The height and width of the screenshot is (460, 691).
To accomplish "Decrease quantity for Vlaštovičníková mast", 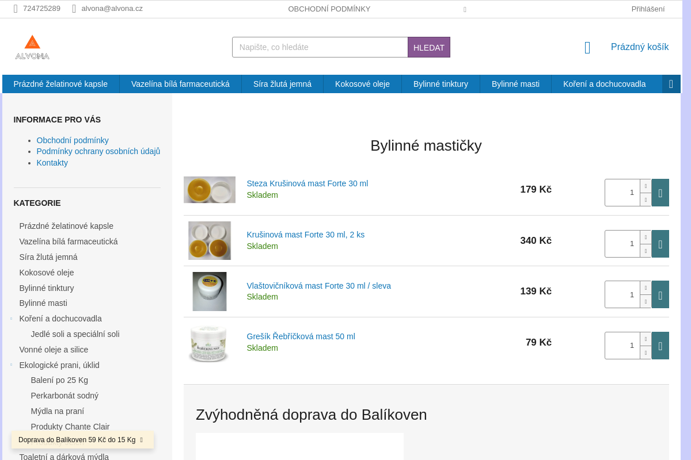I will (x=646, y=301).
